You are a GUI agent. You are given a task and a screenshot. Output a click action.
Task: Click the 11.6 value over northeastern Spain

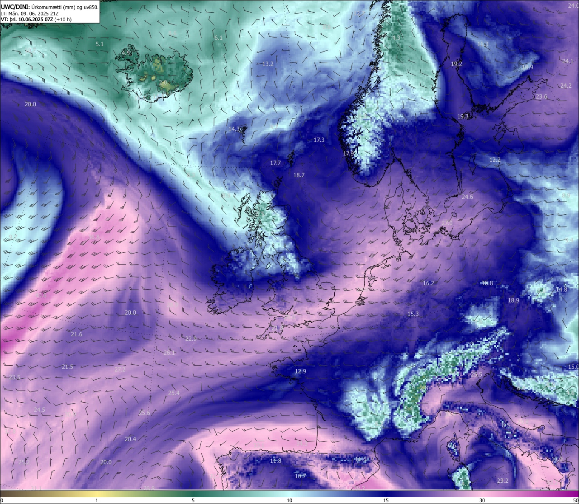tap(361, 459)
